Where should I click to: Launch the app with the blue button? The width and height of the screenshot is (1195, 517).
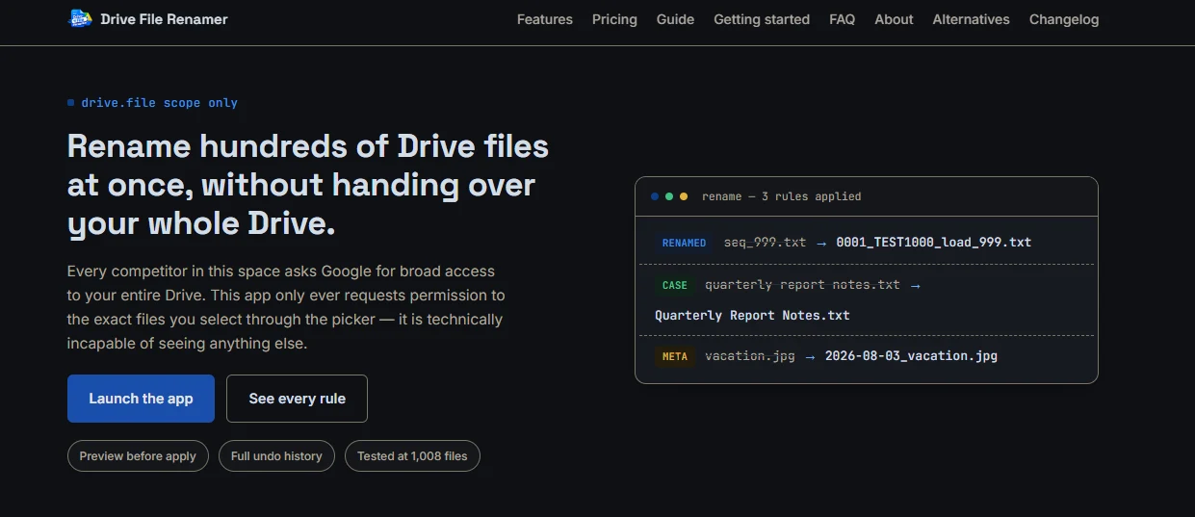(x=141, y=399)
